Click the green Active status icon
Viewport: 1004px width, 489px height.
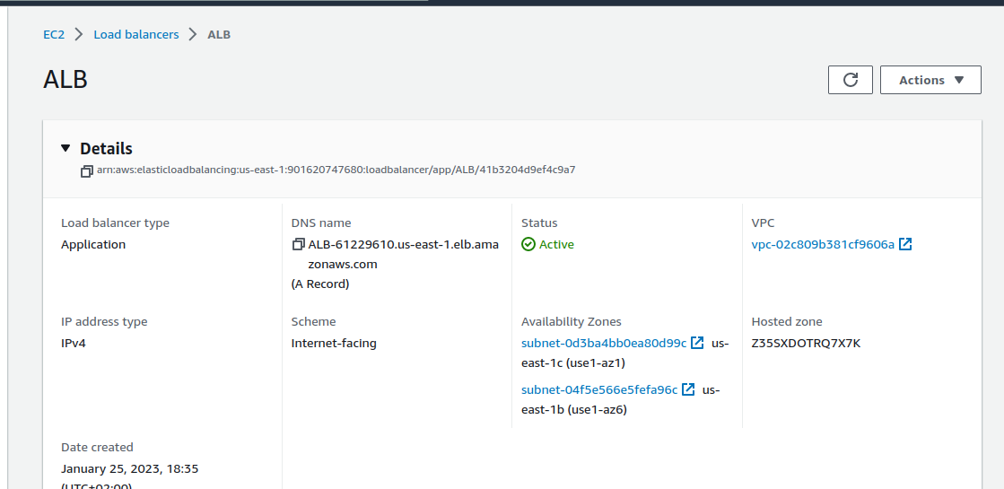pyautogui.click(x=528, y=244)
